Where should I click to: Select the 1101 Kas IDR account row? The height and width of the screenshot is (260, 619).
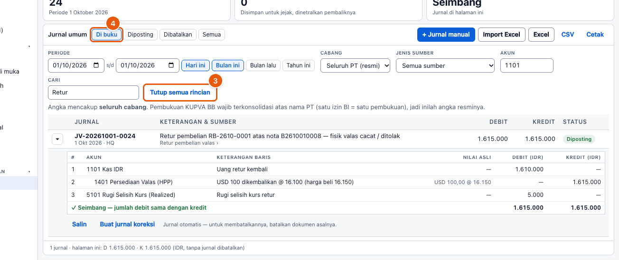pyautogui.click(x=336, y=169)
